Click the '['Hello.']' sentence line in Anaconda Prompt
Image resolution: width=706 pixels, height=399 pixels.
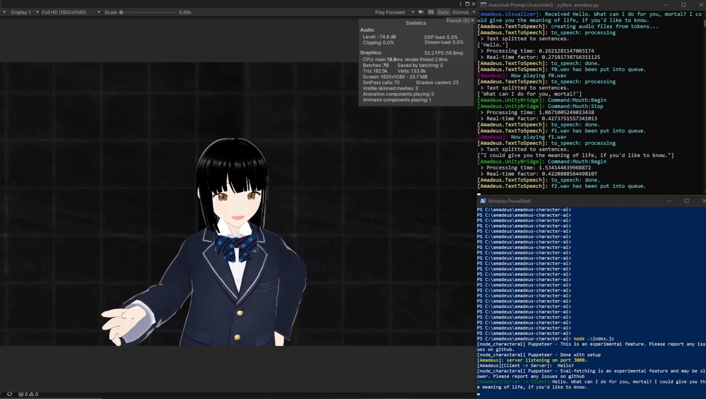click(x=493, y=45)
